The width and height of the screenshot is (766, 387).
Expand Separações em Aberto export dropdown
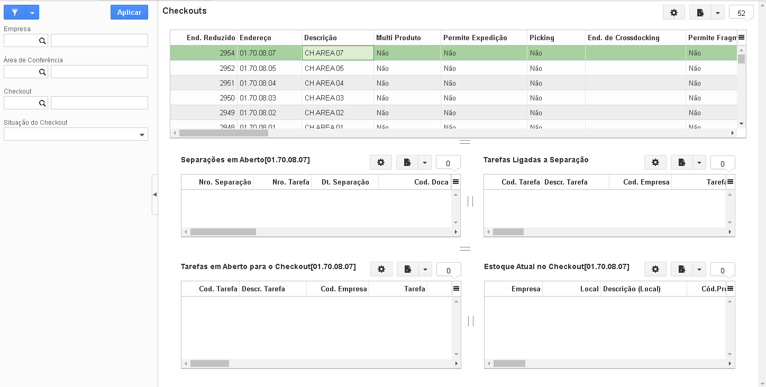[x=425, y=162]
